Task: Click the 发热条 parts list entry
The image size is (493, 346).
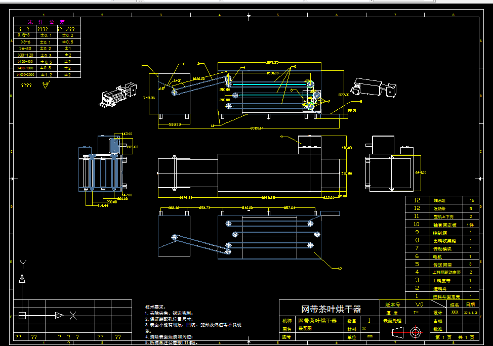Action: pyautogui.click(x=439, y=209)
